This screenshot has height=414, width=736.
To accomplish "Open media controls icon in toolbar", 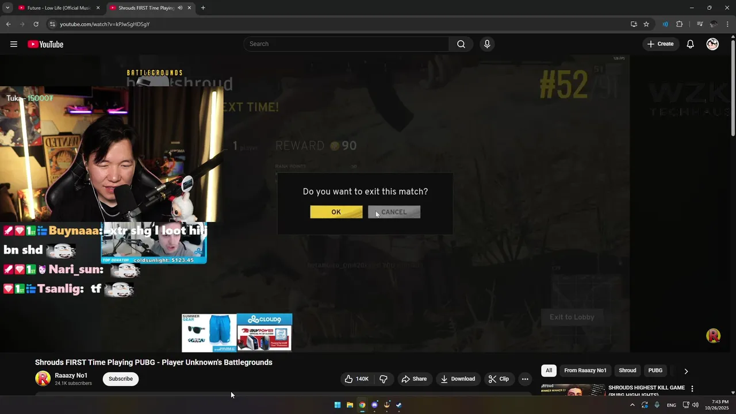I will 700,24.
